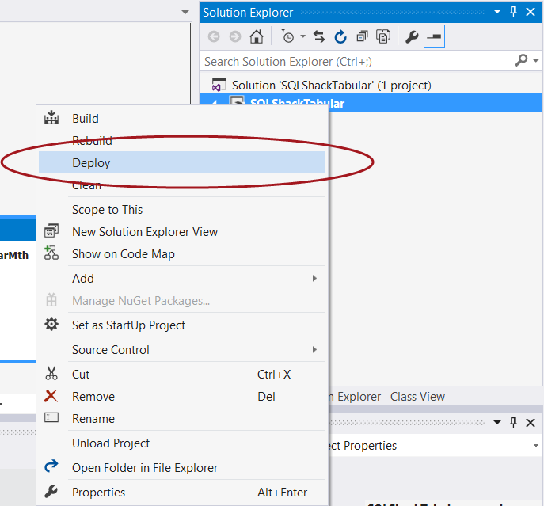Close the Solution Explorer panel
The width and height of the screenshot is (544, 506).
(x=531, y=12)
